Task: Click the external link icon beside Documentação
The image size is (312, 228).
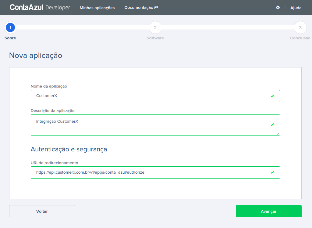Action: (156, 8)
